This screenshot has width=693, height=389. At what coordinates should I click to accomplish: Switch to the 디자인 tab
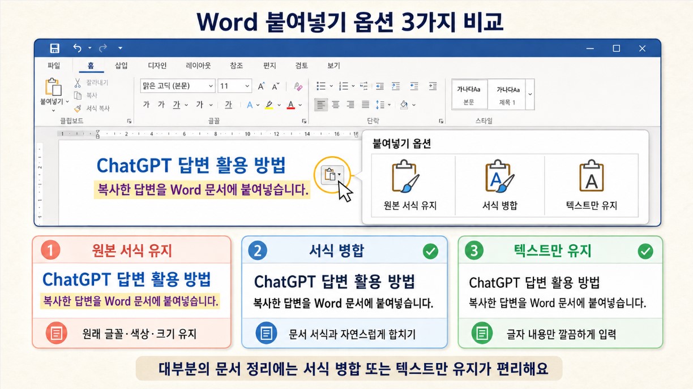pos(157,66)
